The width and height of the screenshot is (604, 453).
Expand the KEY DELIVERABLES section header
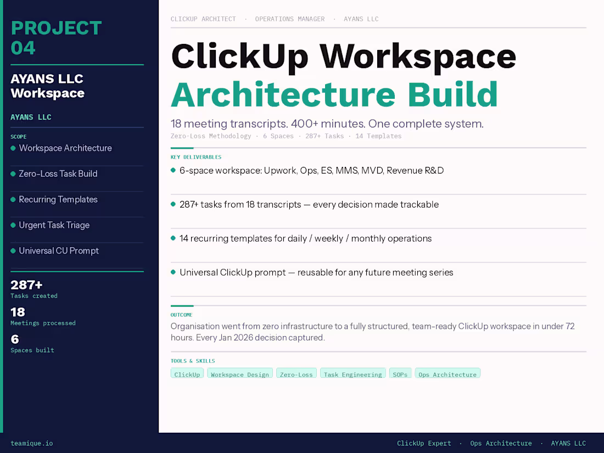[x=195, y=156]
